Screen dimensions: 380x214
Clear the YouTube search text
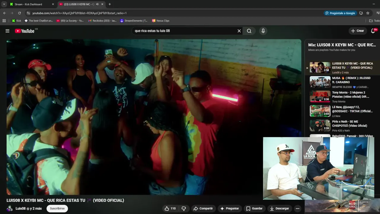[x=239, y=31]
